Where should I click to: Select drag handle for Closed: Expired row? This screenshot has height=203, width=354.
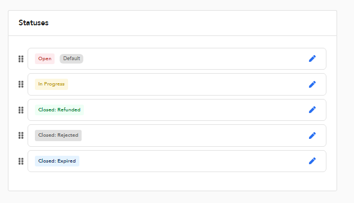21,161
